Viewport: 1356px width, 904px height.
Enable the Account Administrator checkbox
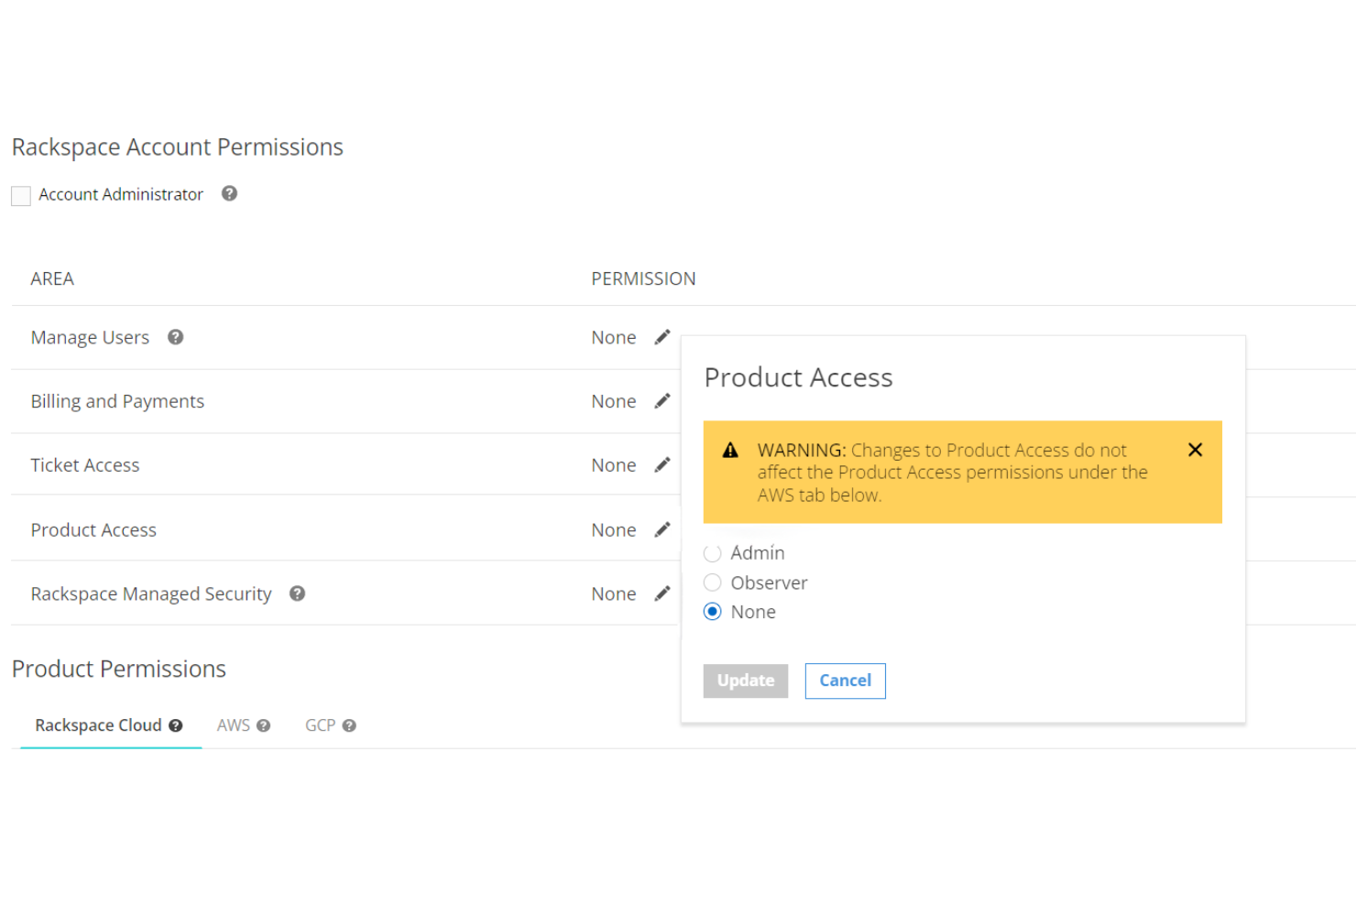(20, 195)
